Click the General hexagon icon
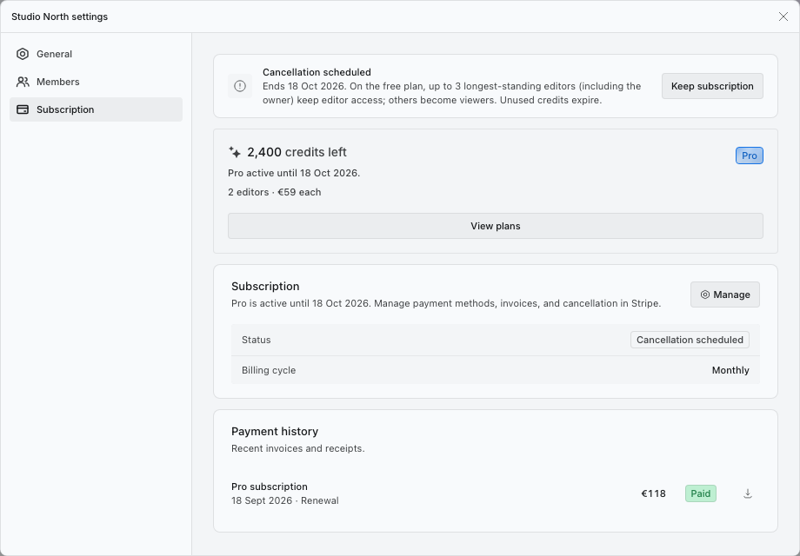The height and width of the screenshot is (556, 800). click(x=23, y=54)
